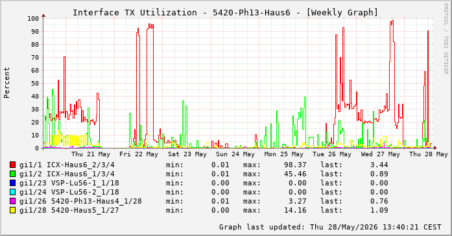Click the green gi1/2 legend color swatch
The width and height of the screenshot is (452, 236).
tap(13, 174)
